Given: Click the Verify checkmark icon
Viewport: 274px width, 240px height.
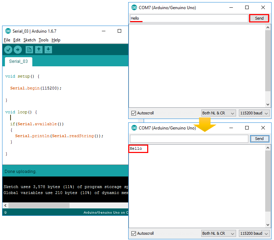Looking at the screenshot, I should [x=8, y=50].
